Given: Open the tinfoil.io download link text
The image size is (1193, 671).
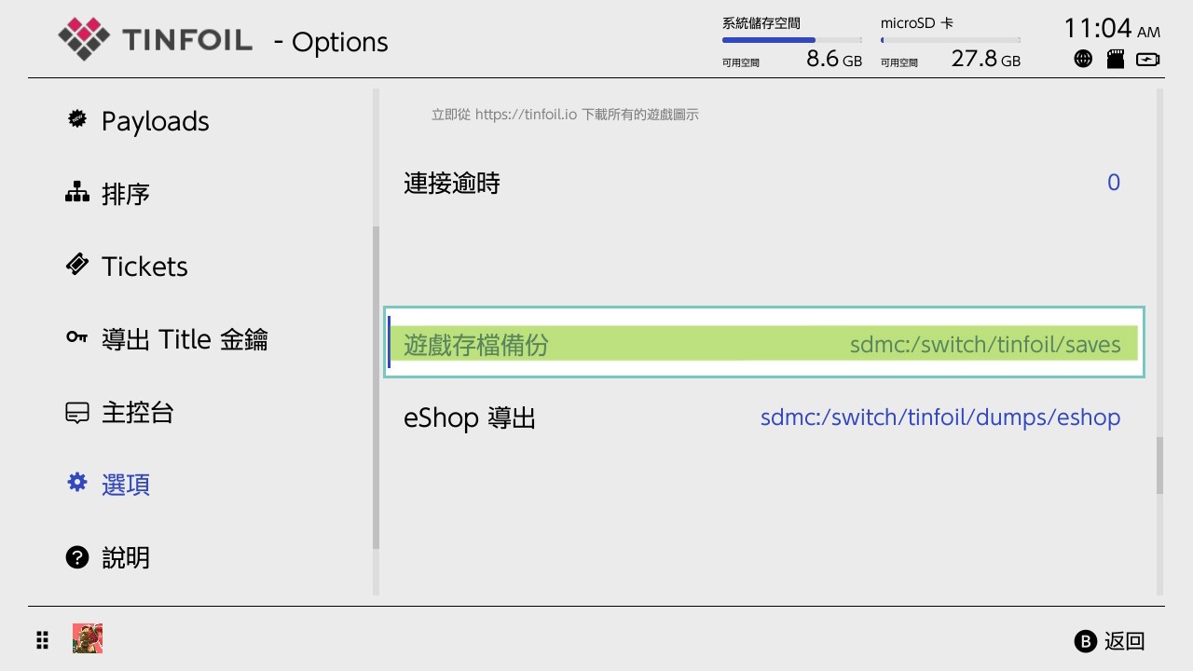Looking at the screenshot, I should pos(564,114).
